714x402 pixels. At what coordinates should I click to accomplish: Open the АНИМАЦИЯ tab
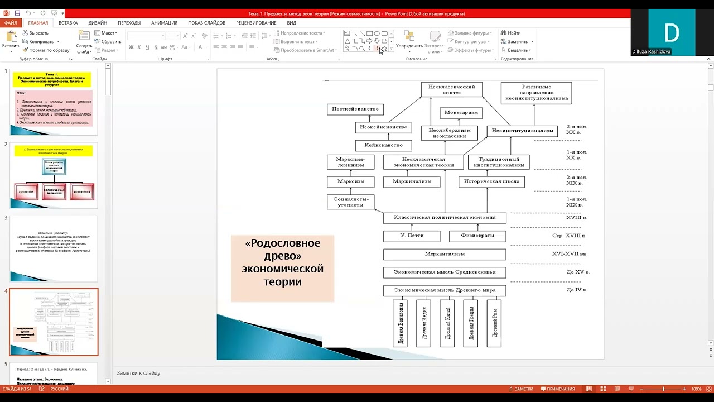coord(164,23)
